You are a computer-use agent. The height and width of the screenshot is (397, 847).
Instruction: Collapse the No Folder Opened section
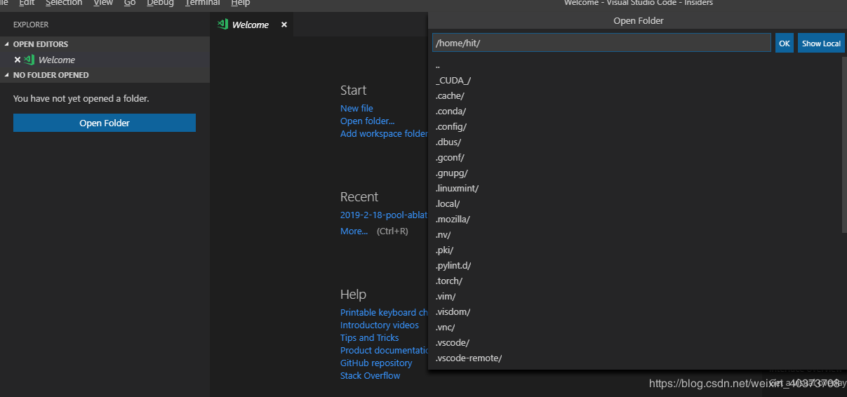click(x=7, y=75)
